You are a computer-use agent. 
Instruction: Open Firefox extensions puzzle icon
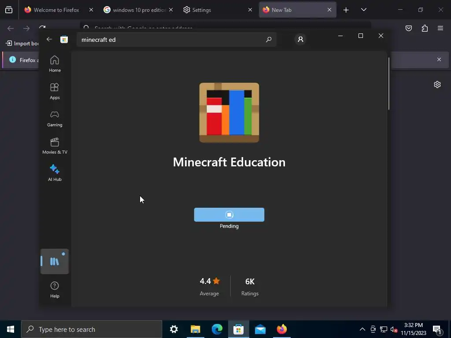[425, 28]
